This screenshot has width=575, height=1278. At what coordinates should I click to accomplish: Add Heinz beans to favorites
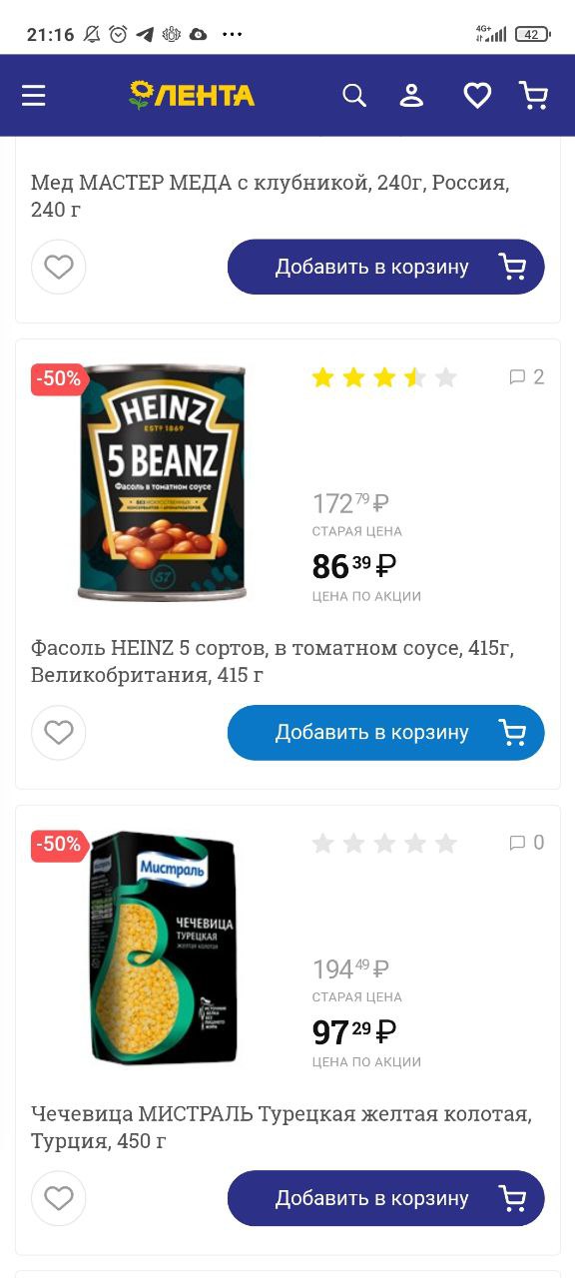(59, 733)
